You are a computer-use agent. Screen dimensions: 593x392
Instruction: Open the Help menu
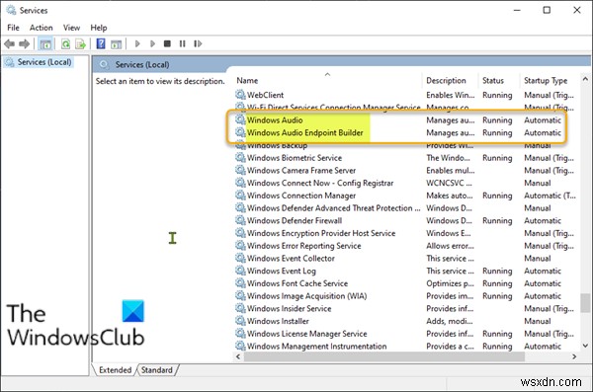[99, 28]
